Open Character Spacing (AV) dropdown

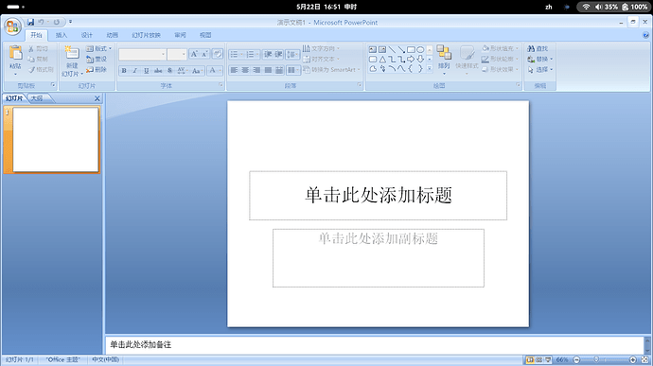pos(183,71)
